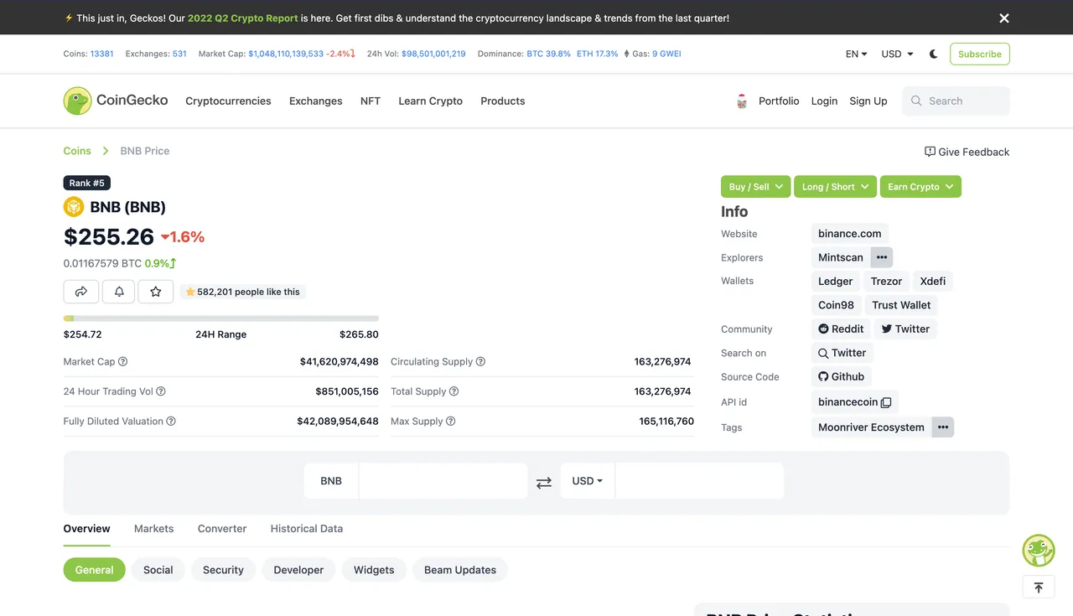This screenshot has width=1073, height=616.
Task: Close the Q2 Crypto Report banner
Action: 1004,18
